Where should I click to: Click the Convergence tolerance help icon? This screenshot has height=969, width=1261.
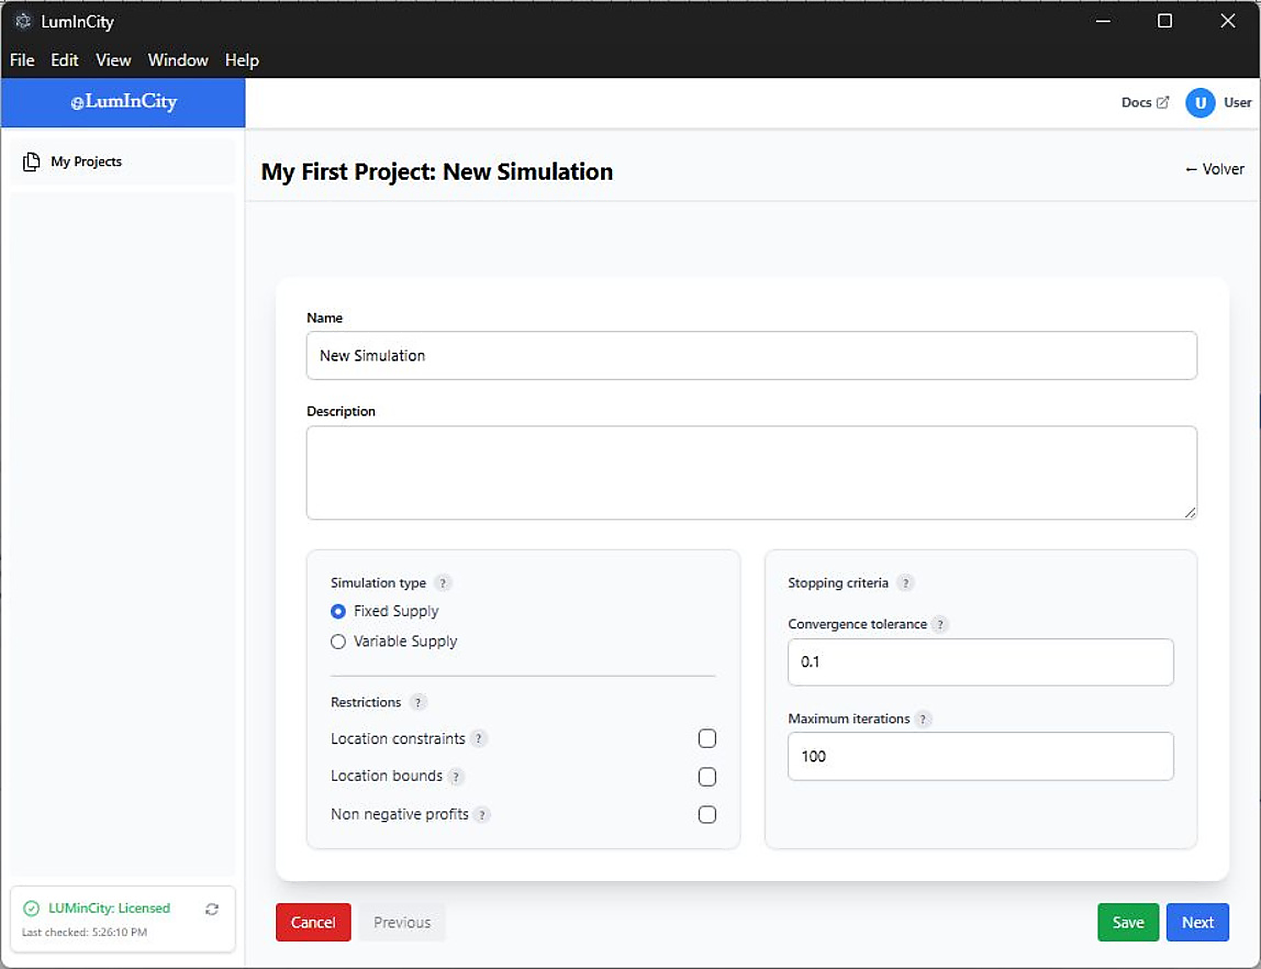(940, 625)
